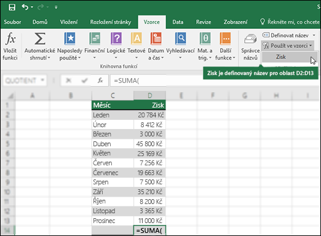The image size is (321, 236).
Task: Click cell D14 containing =SUMA(
Action: pos(149,230)
